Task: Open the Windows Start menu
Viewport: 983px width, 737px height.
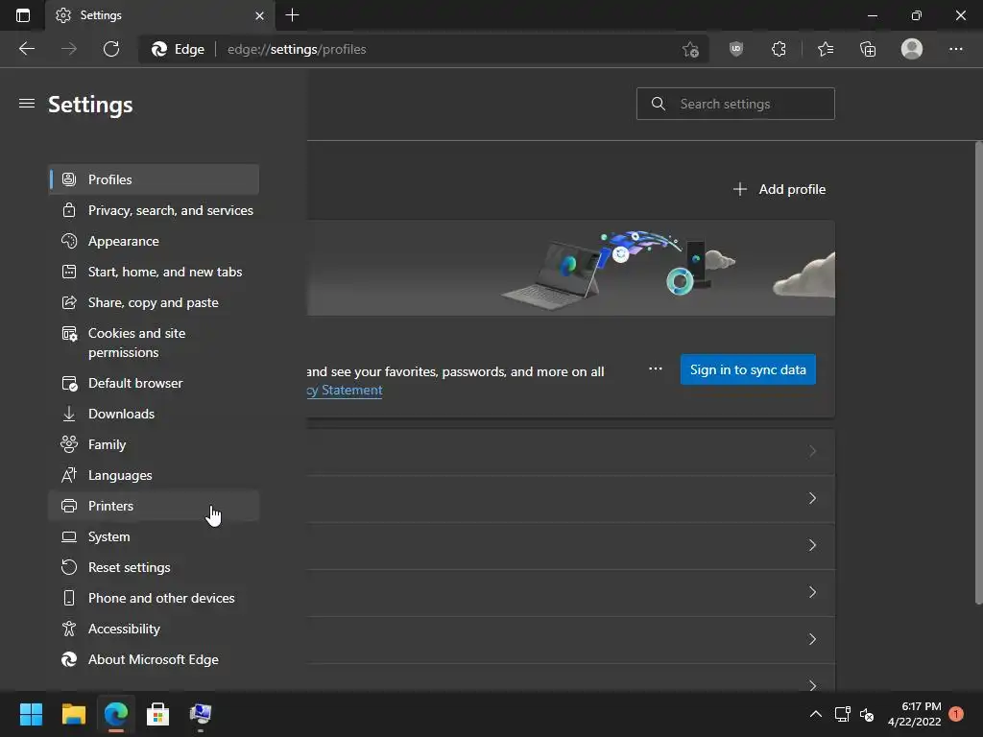Action: 31,714
